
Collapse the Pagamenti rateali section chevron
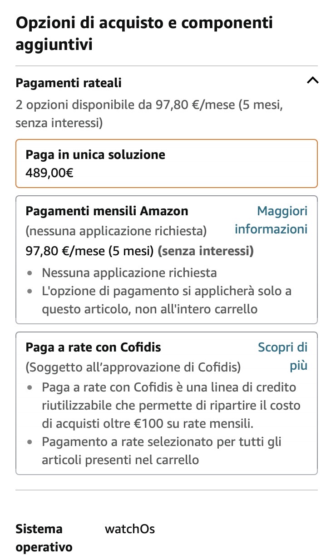(x=312, y=81)
